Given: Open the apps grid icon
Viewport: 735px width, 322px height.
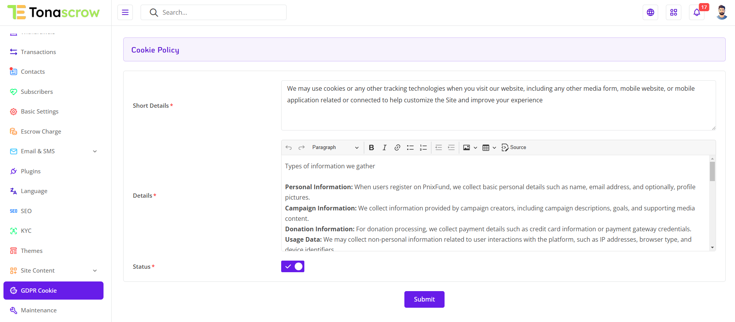Looking at the screenshot, I should point(674,12).
